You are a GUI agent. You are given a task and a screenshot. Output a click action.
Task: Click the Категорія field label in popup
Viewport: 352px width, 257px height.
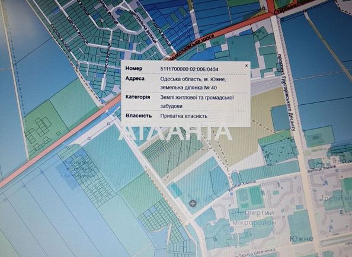click(137, 97)
